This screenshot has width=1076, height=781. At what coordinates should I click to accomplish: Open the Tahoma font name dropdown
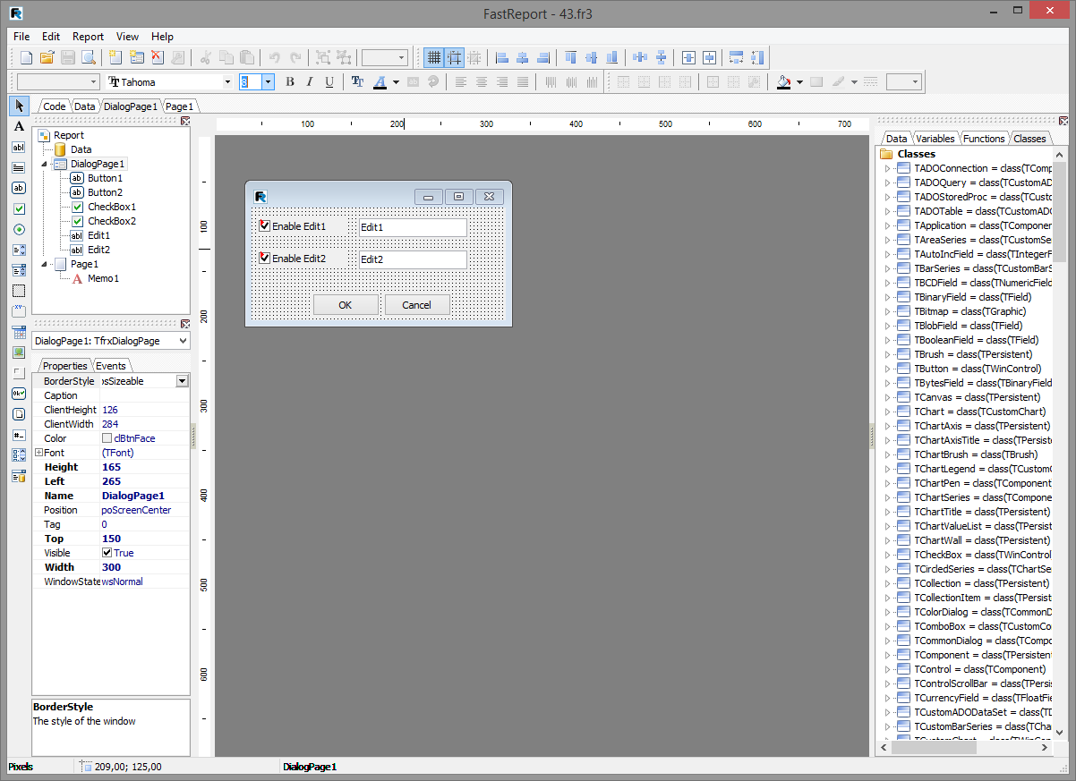(227, 82)
